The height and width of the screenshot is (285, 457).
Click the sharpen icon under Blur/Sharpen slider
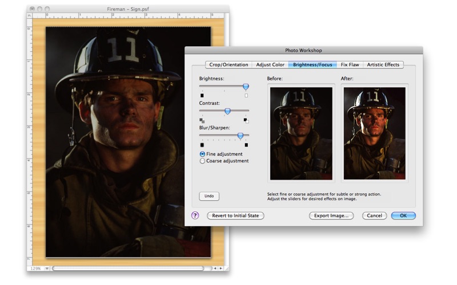(246, 145)
